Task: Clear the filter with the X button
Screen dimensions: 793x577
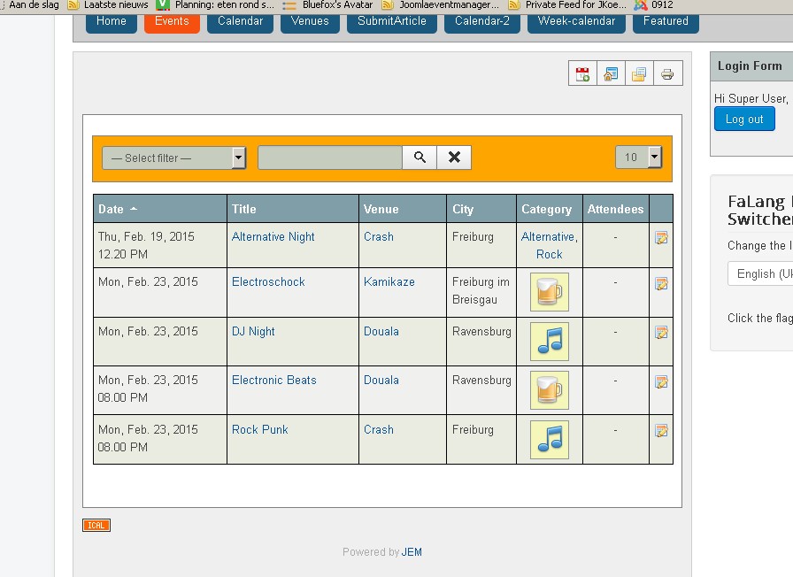Action: [x=454, y=158]
